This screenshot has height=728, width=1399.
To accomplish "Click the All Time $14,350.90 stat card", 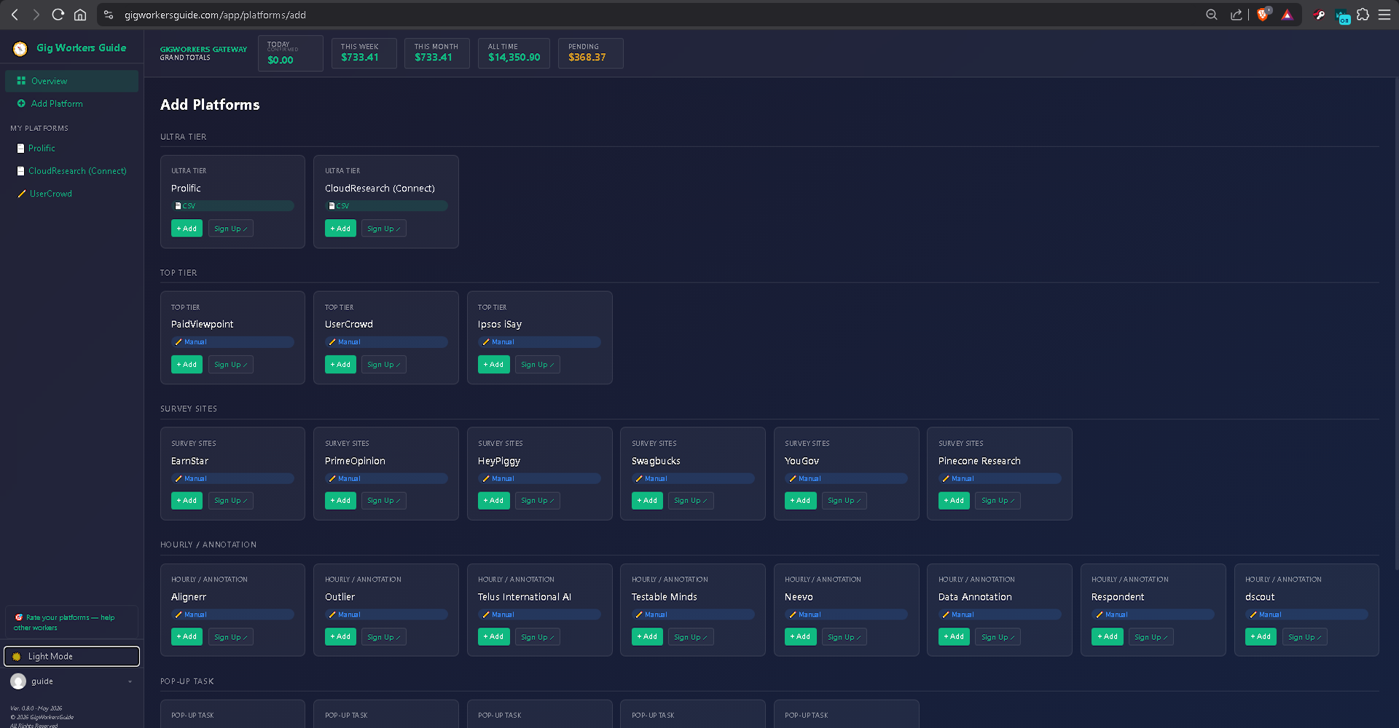I will tap(514, 53).
